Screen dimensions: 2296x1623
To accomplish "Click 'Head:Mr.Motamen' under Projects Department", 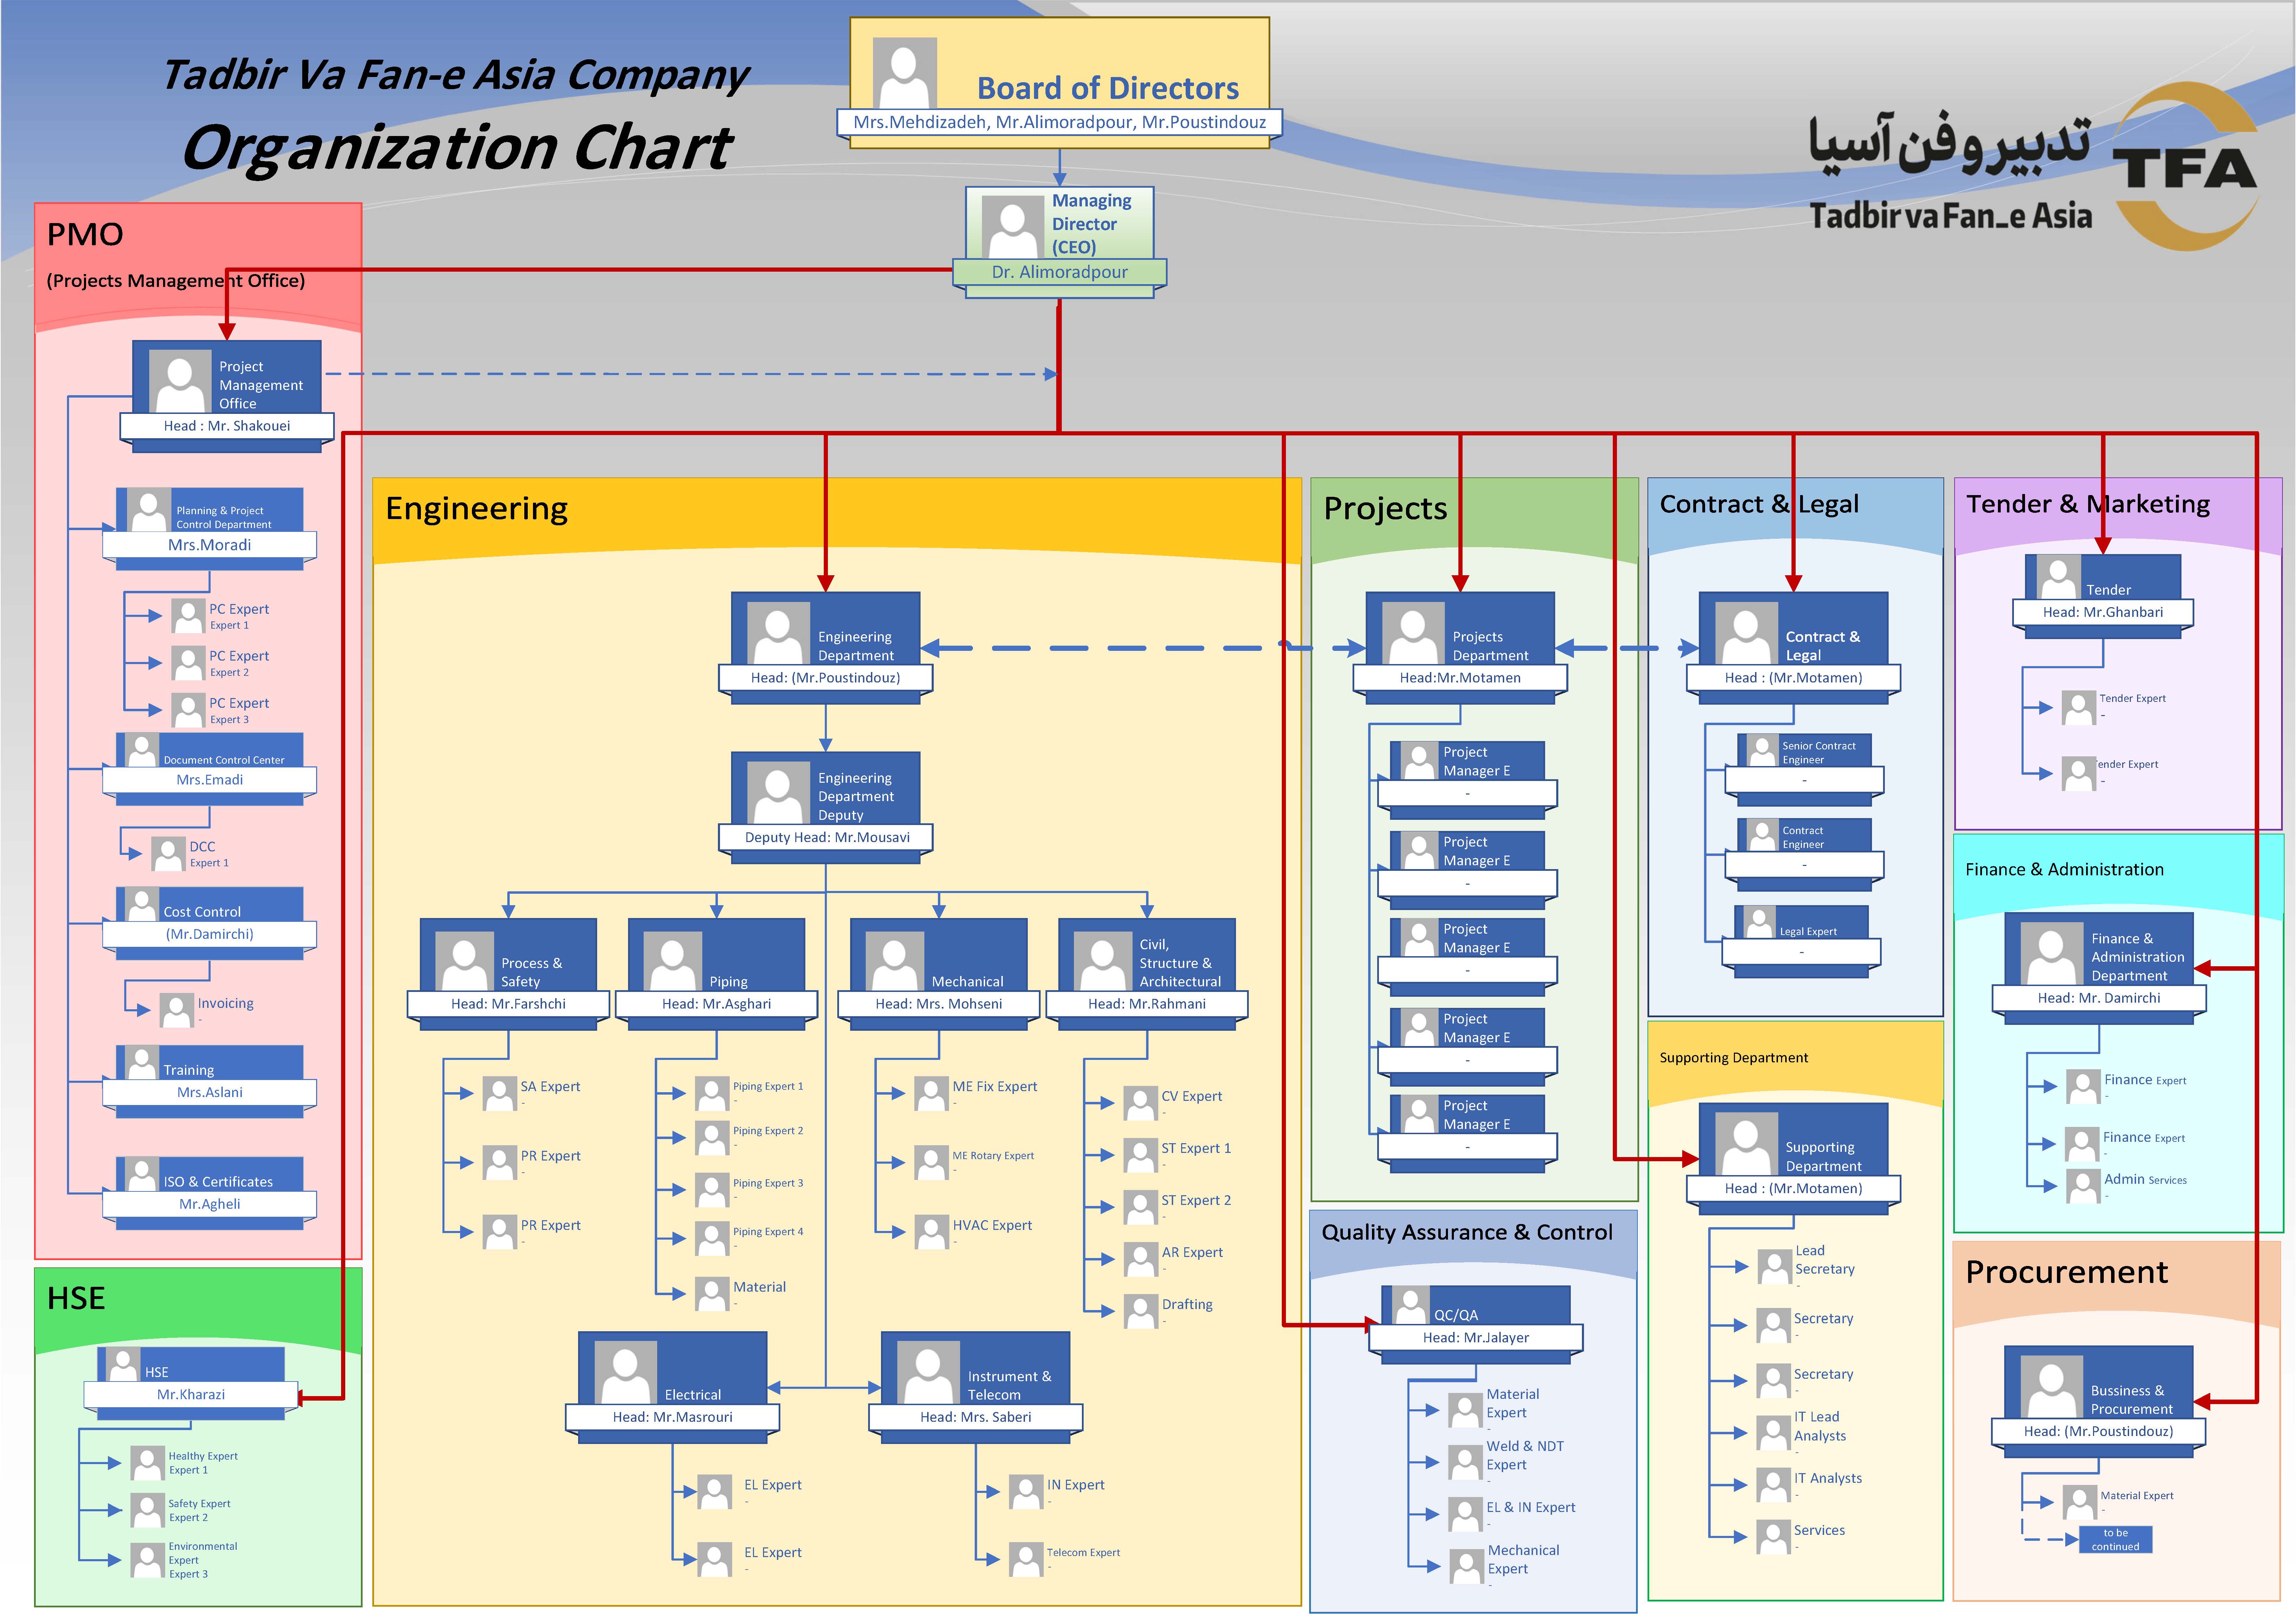I will pyautogui.click(x=1460, y=678).
